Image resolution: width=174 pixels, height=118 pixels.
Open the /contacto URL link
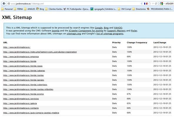point(21,108)
